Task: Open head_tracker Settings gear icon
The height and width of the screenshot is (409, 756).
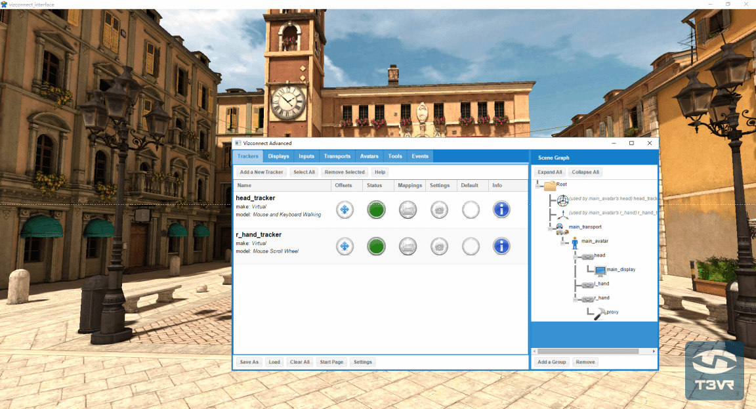Action: 439,210
